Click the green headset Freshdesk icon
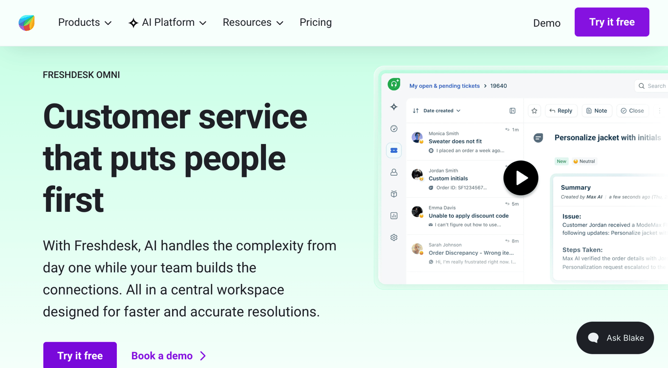This screenshot has width=668, height=368. tap(394, 84)
